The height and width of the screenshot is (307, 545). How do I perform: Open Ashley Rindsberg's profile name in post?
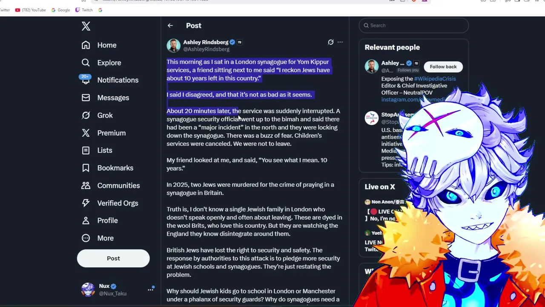point(206,42)
